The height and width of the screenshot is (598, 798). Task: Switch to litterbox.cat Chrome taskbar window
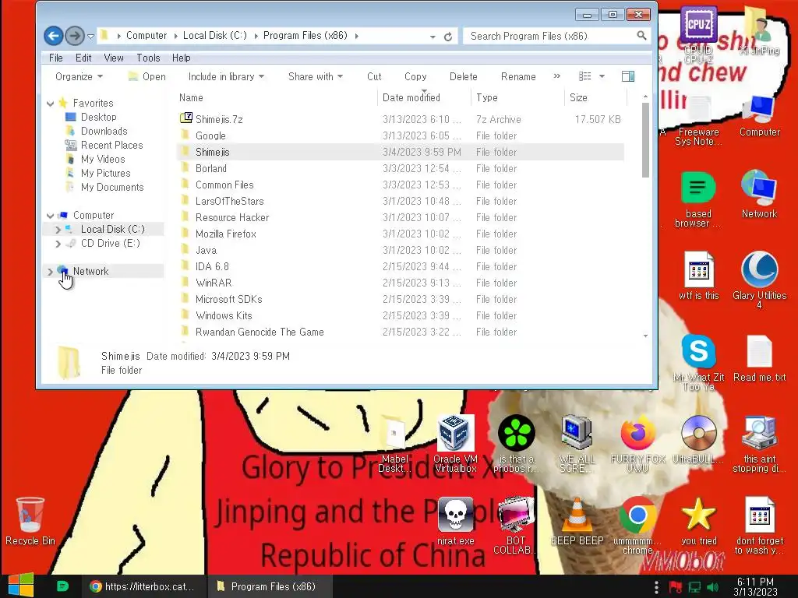pyautogui.click(x=143, y=586)
